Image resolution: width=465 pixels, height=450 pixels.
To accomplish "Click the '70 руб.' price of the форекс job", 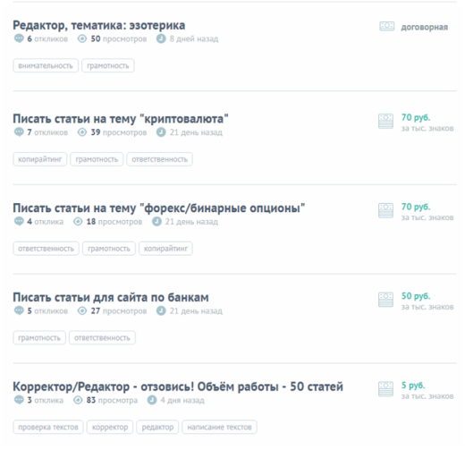I will click(416, 207).
